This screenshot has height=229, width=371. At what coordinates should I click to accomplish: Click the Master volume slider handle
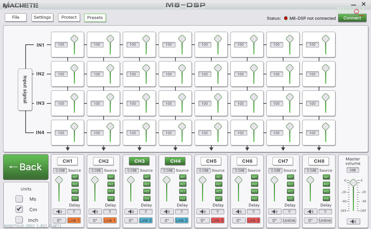353,183
